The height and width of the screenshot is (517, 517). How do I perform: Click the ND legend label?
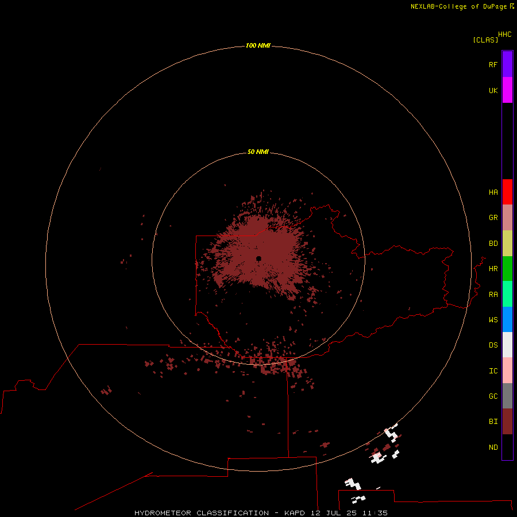493,447
